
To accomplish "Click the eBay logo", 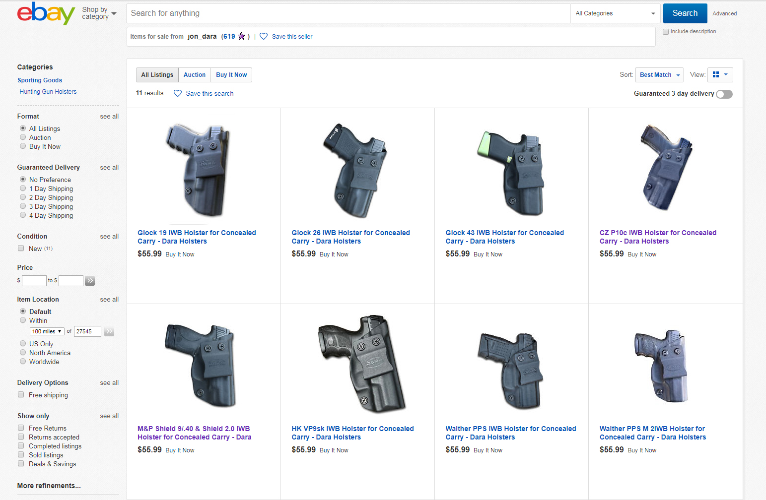I will click(45, 13).
